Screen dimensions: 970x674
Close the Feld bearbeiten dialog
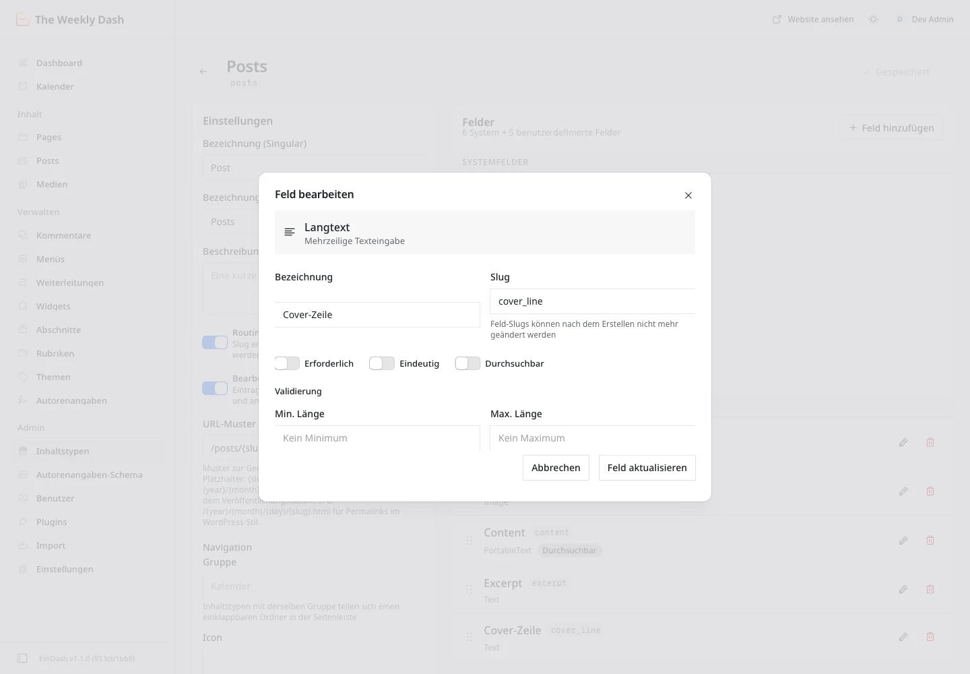click(x=688, y=195)
